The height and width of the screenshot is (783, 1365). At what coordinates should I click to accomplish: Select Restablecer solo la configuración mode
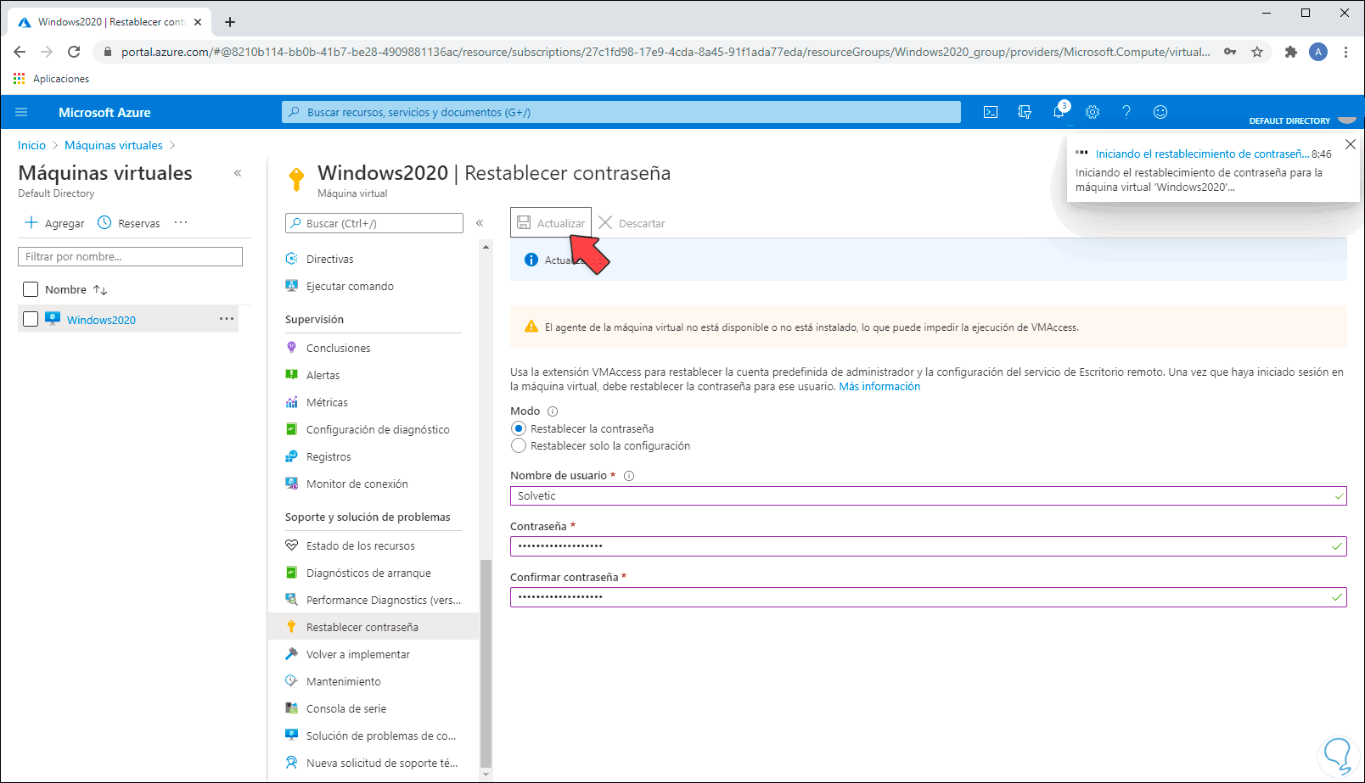tap(519, 445)
